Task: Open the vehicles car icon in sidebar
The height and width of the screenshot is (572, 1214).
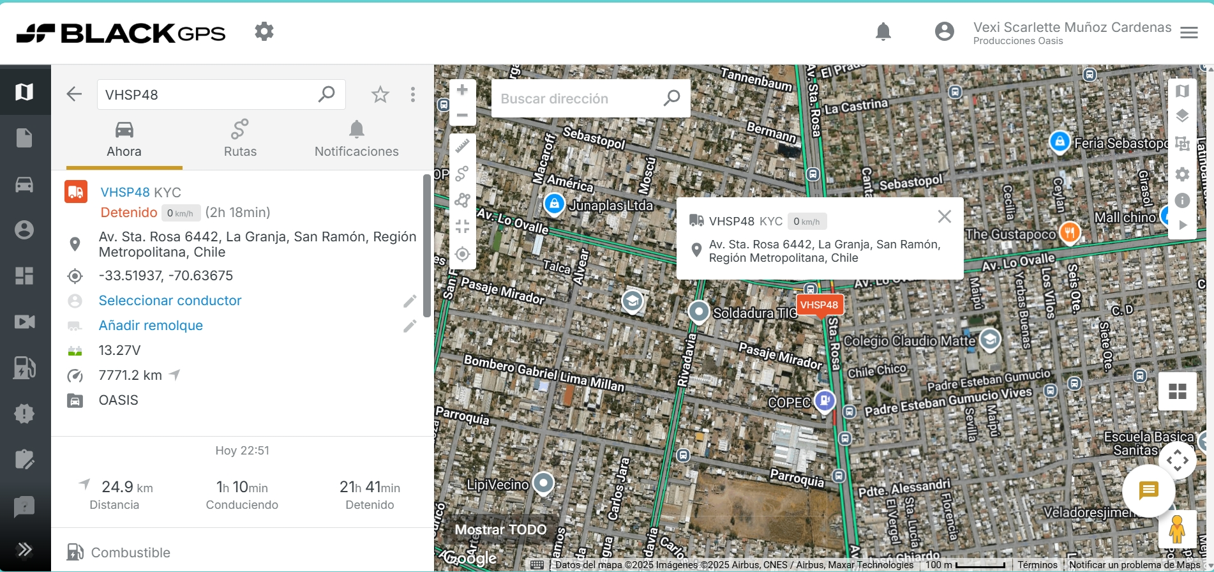Action: (24, 184)
